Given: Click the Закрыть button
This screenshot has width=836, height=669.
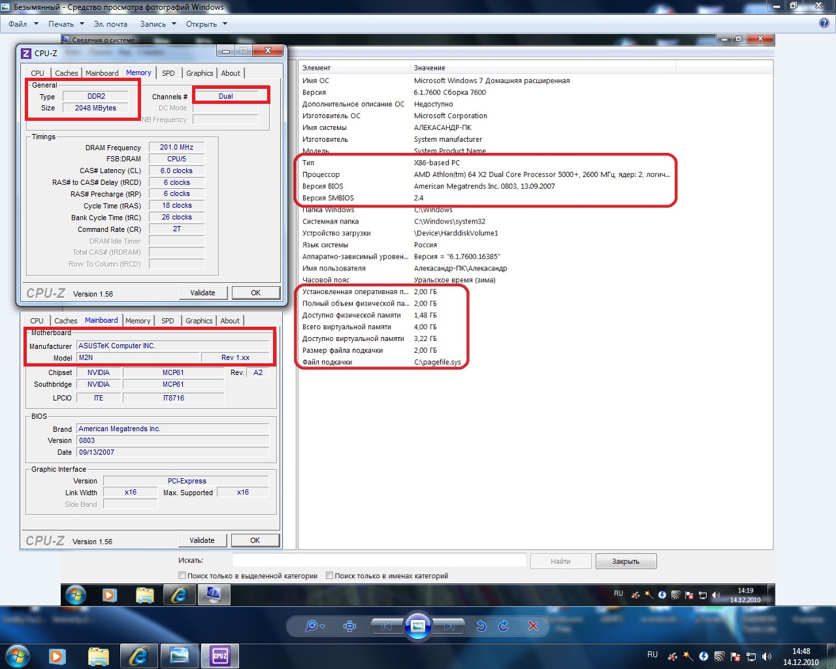Looking at the screenshot, I should tap(626, 561).
